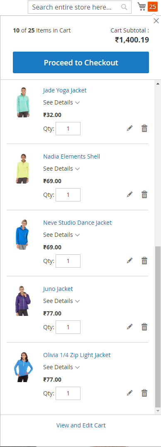Delete Nadia Elements Shell from cart
The width and height of the screenshot is (161, 447).
(144, 195)
